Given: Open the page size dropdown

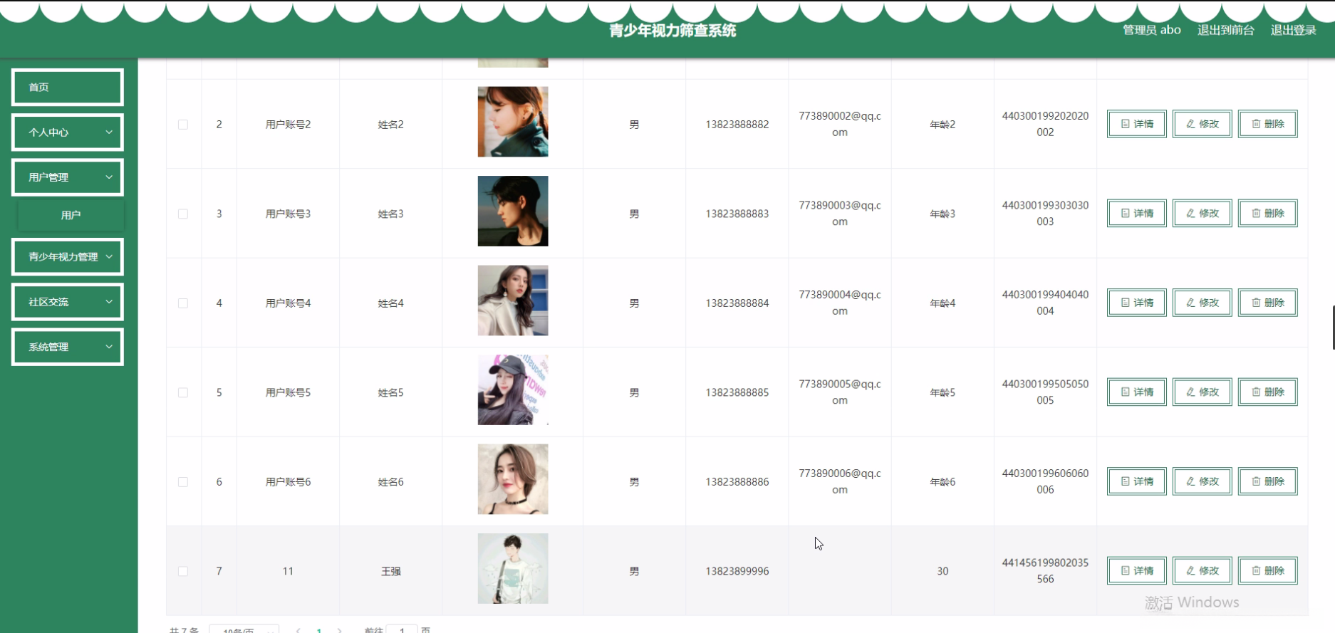Looking at the screenshot, I should coord(244,629).
